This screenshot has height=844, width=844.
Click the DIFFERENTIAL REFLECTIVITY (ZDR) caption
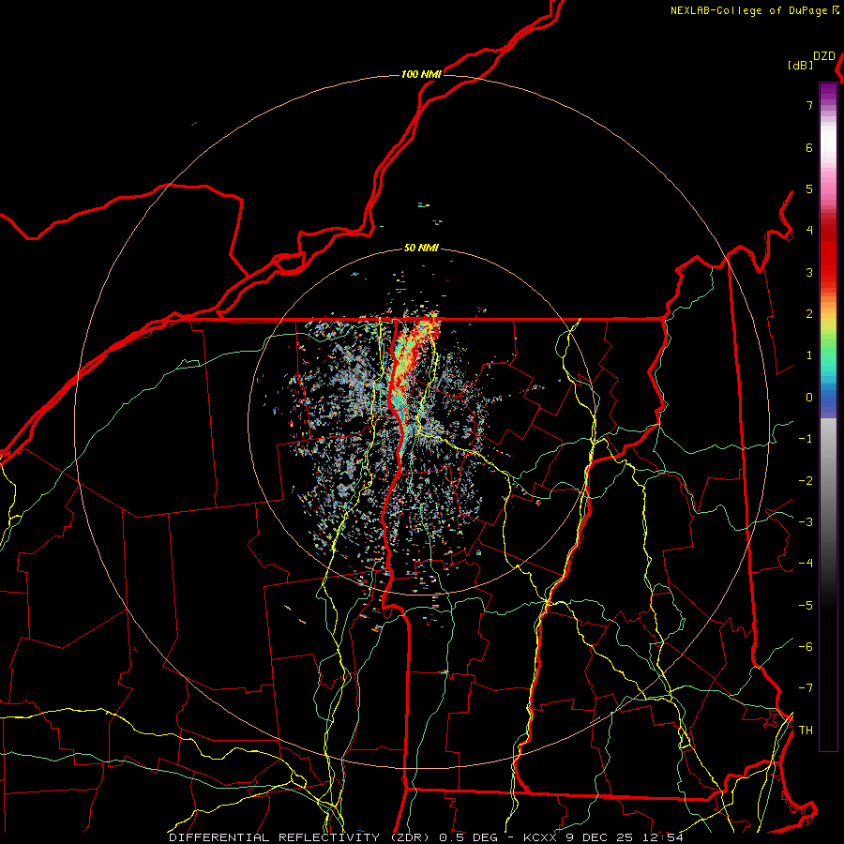click(301, 837)
